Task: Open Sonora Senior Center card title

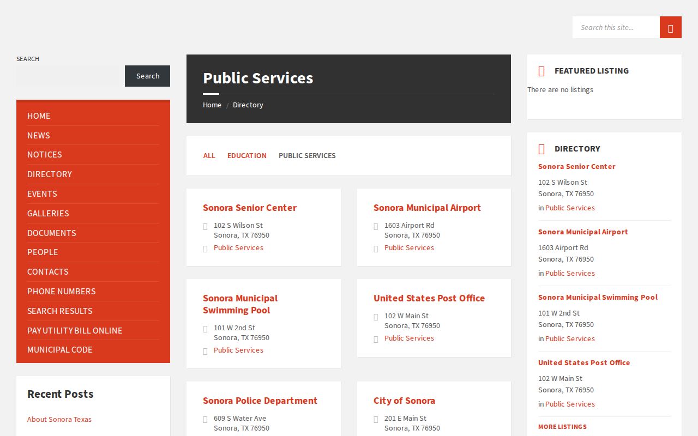Action: [250, 208]
